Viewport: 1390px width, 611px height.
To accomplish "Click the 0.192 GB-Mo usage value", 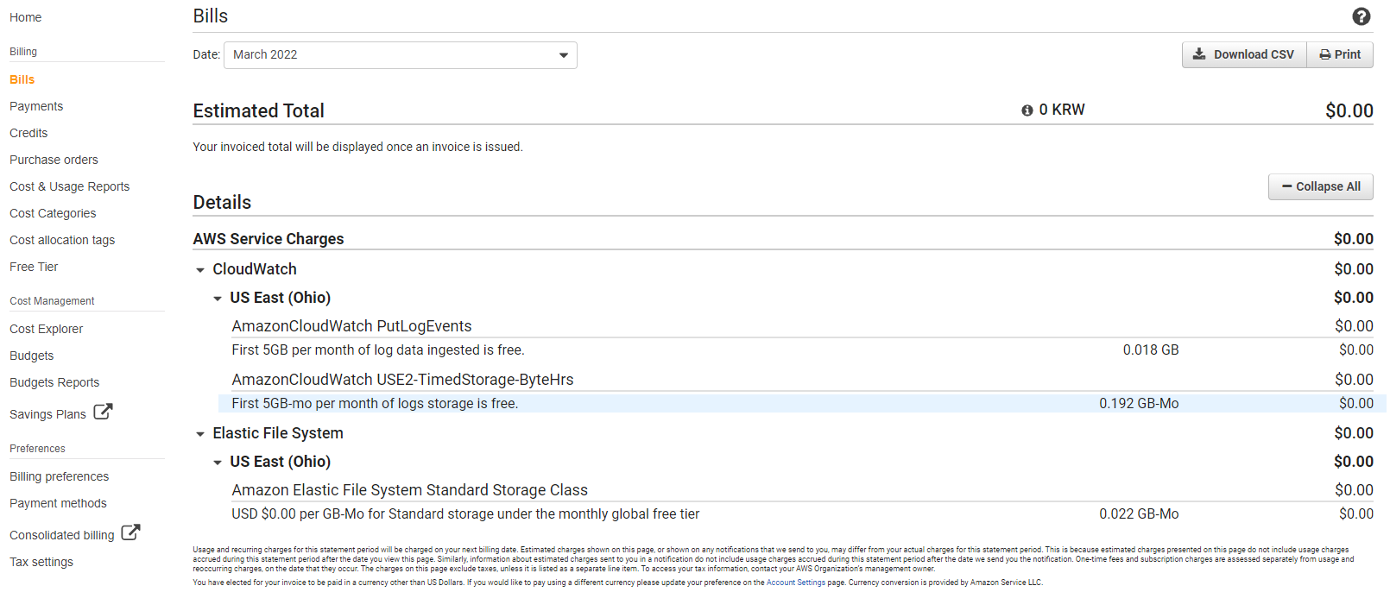I will (x=1139, y=403).
